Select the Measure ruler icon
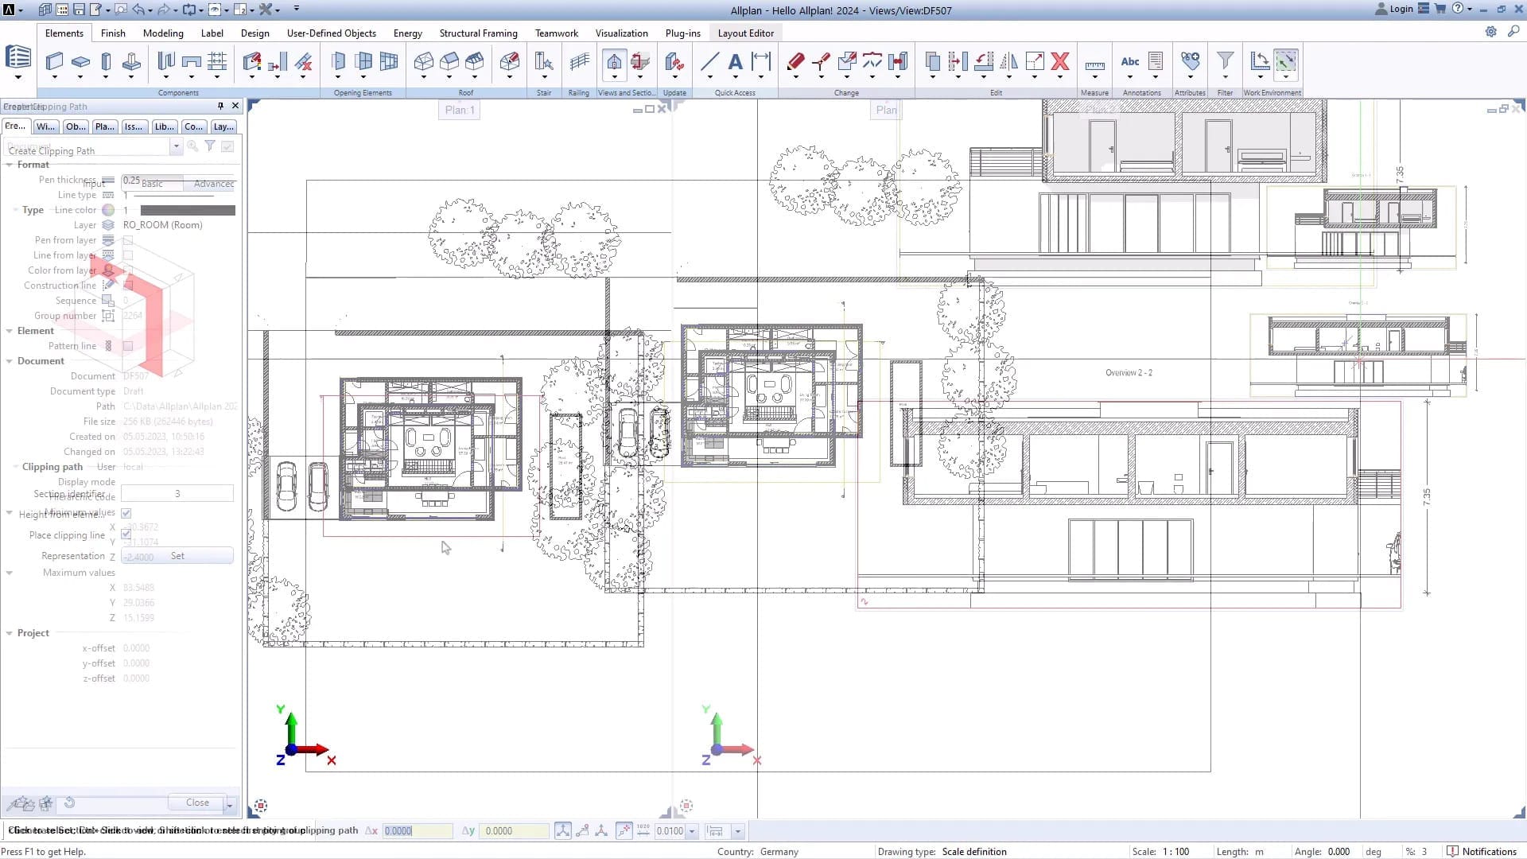 (1094, 64)
